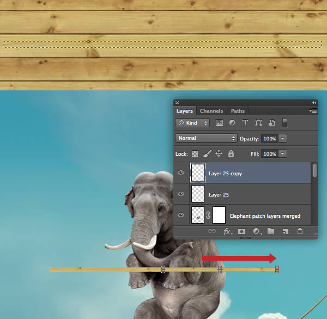Click the Layers panel scrollbar
This screenshot has height=319, width=327.
pos(314,170)
